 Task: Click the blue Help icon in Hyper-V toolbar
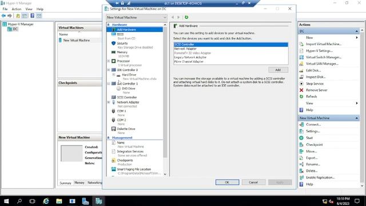coord(33,15)
